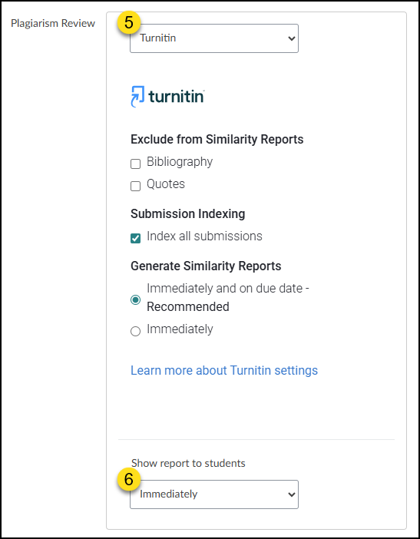Click the Exclude from Similarity Reports heading
This screenshot has height=539, width=420.
pos(217,139)
